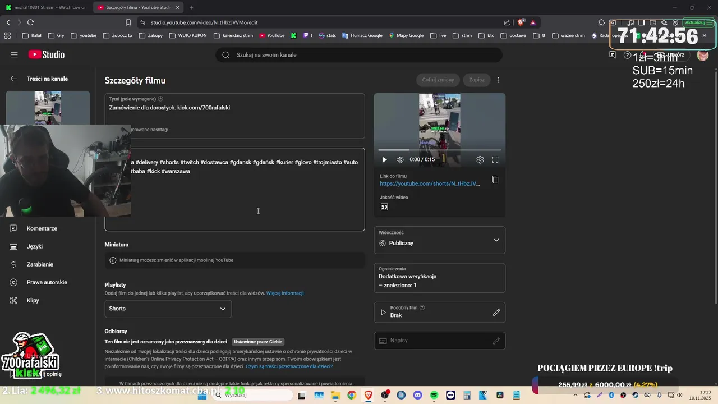718x404 pixels.
Task: Click the Windows Start button
Action: point(202,395)
